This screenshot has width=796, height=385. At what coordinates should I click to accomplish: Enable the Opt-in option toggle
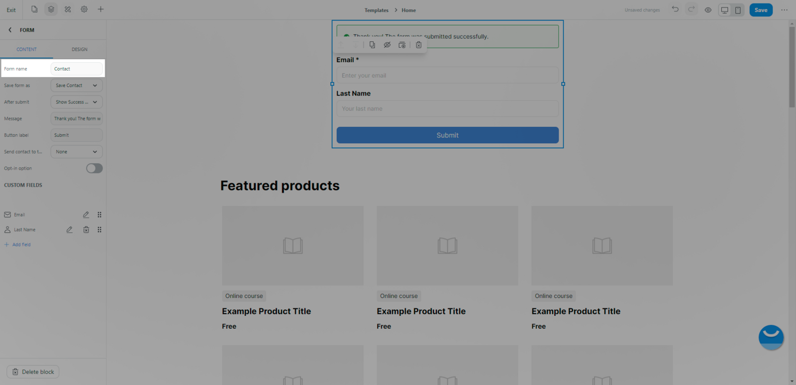click(94, 169)
